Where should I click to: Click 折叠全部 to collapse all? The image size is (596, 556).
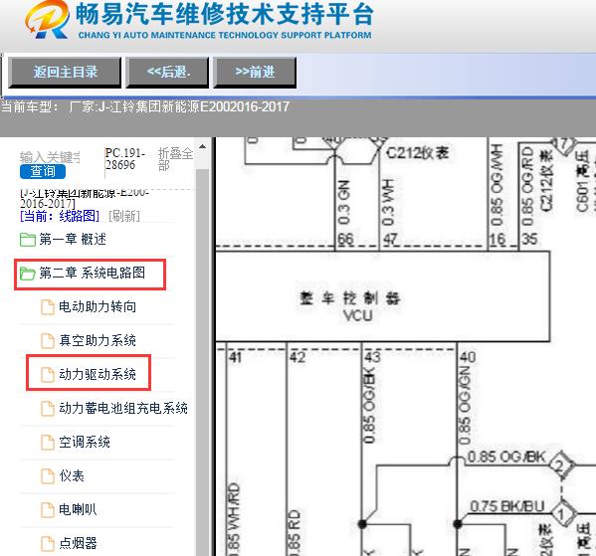click(175, 159)
